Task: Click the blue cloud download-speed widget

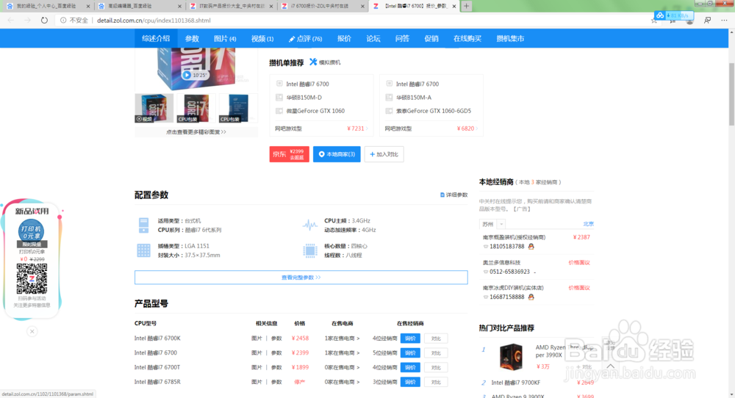Action: 674,15
